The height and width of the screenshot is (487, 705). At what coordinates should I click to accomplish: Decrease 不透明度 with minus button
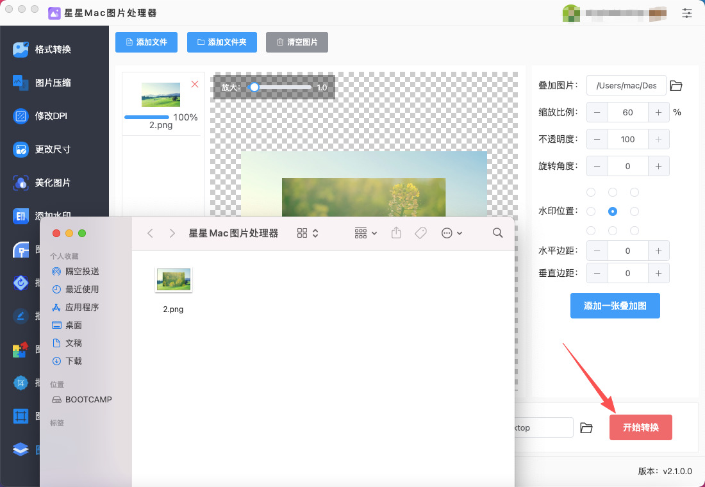(x=597, y=140)
